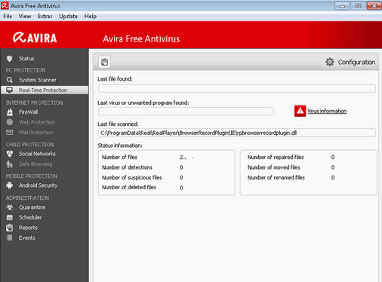Click the Number of files label
382x282 pixels.
pyautogui.click(x=119, y=157)
